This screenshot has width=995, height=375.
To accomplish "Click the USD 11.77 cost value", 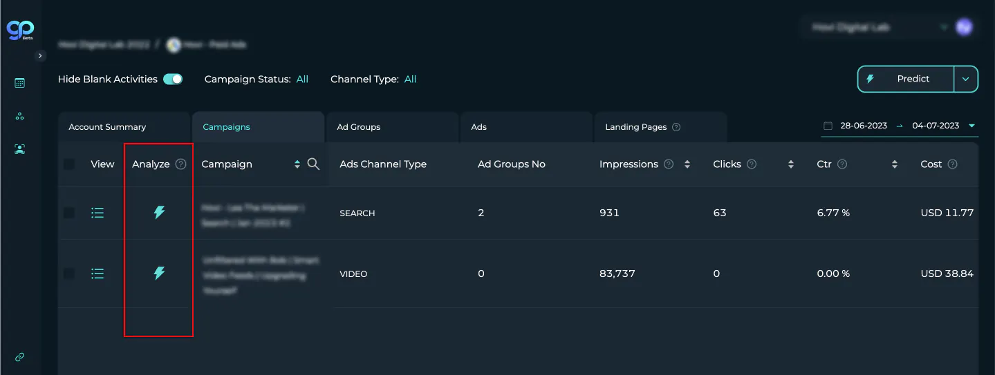I will (x=947, y=213).
